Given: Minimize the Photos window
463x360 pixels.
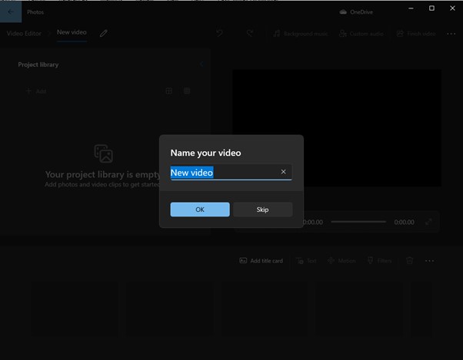Looking at the screenshot, I should [411, 8].
